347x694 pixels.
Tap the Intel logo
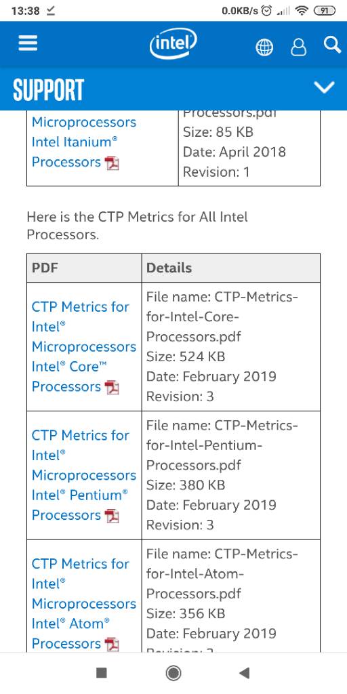point(173,44)
